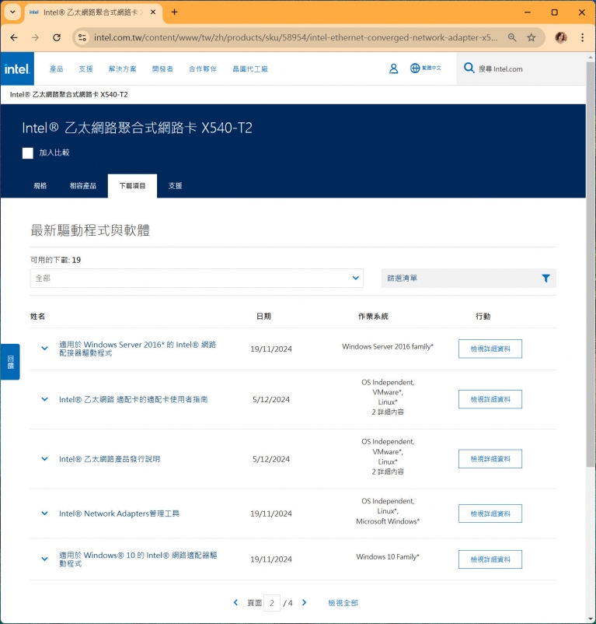
Task: Open the 全部 download type dropdown
Action: point(197,279)
